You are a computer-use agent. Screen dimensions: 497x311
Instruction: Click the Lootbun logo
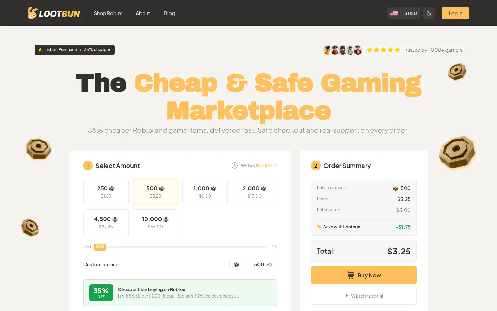click(x=54, y=13)
